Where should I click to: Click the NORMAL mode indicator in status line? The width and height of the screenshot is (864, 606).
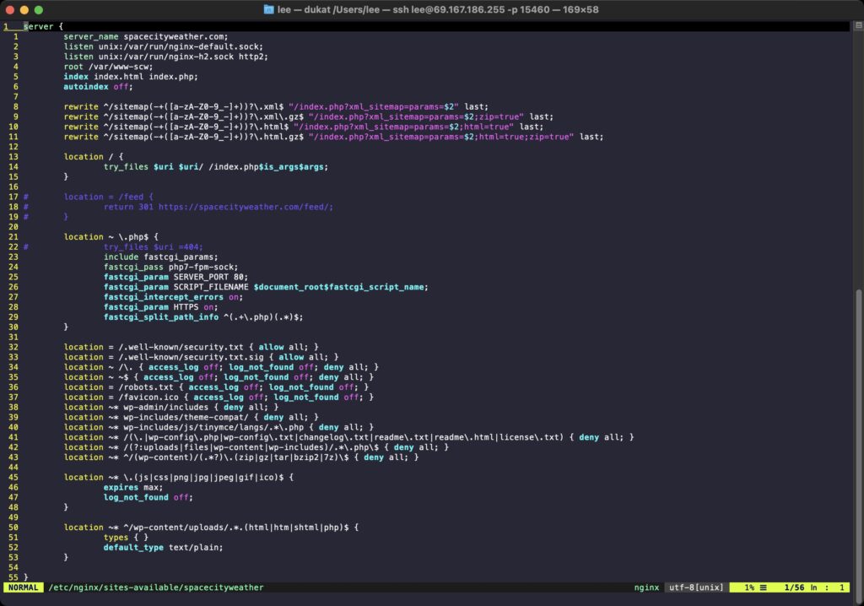pyautogui.click(x=24, y=587)
